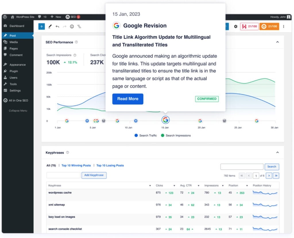The image size is (294, 238).
Task: Switch to Top 10 Losing Posts
Action: [111, 165]
